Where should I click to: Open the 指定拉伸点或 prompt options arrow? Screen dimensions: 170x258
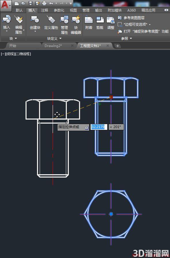point(87,128)
